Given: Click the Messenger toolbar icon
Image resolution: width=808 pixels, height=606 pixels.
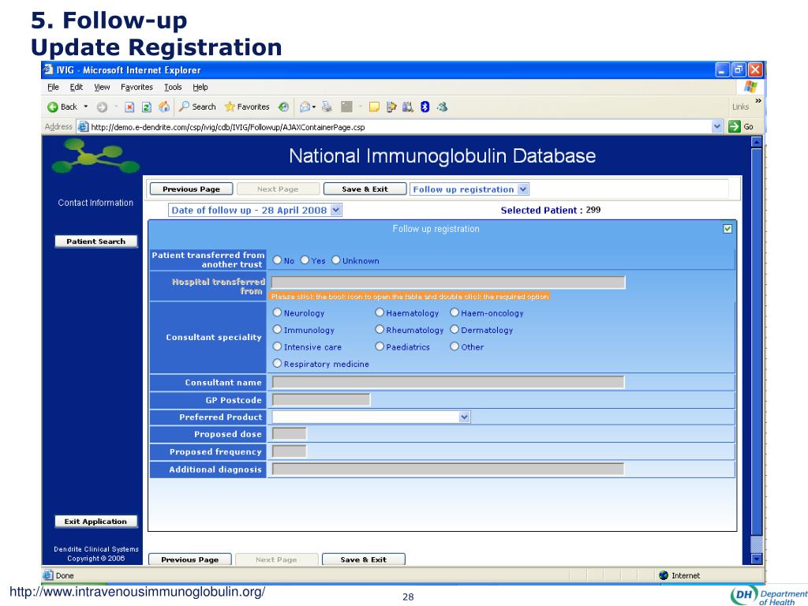Looking at the screenshot, I should tap(442, 107).
